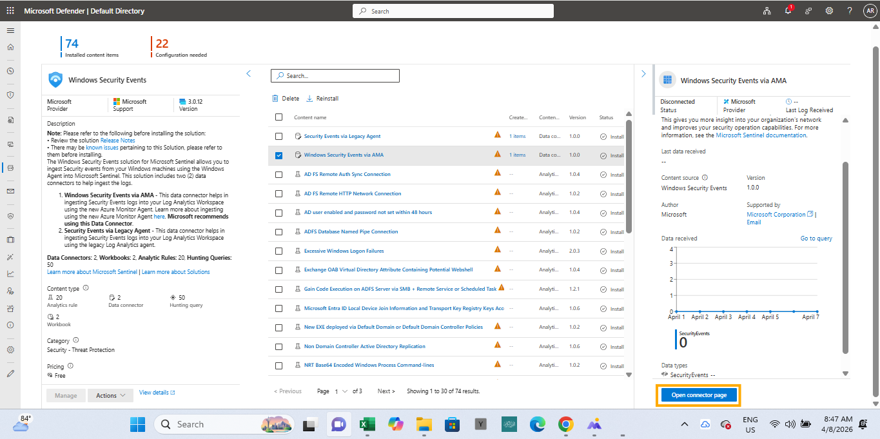Viewport: 880px width, 439px height.
Task: Check ADFS Database Named Pipe Connection row
Action: [279, 231]
